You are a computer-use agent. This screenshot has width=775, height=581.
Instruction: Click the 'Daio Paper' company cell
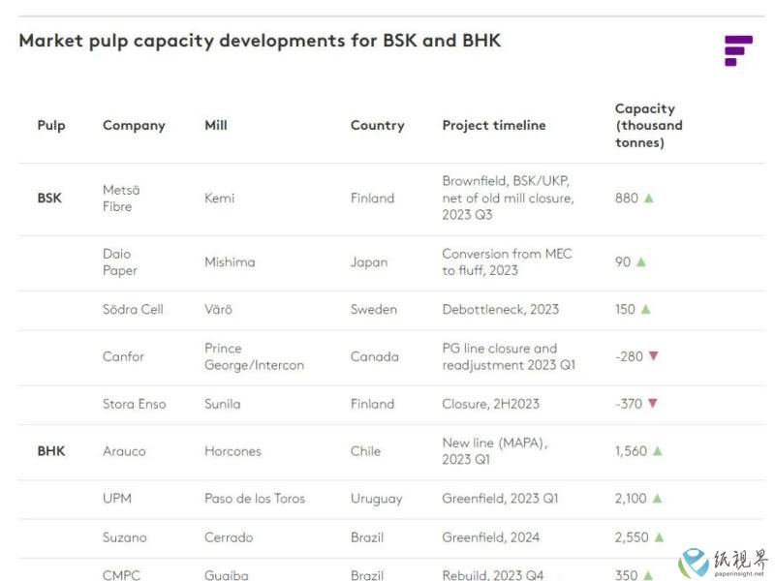tap(120, 261)
